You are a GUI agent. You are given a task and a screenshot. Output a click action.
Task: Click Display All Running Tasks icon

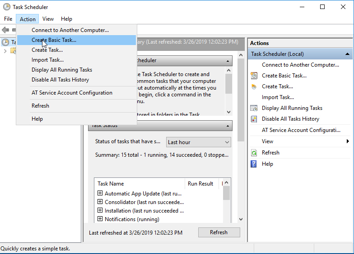coord(254,108)
